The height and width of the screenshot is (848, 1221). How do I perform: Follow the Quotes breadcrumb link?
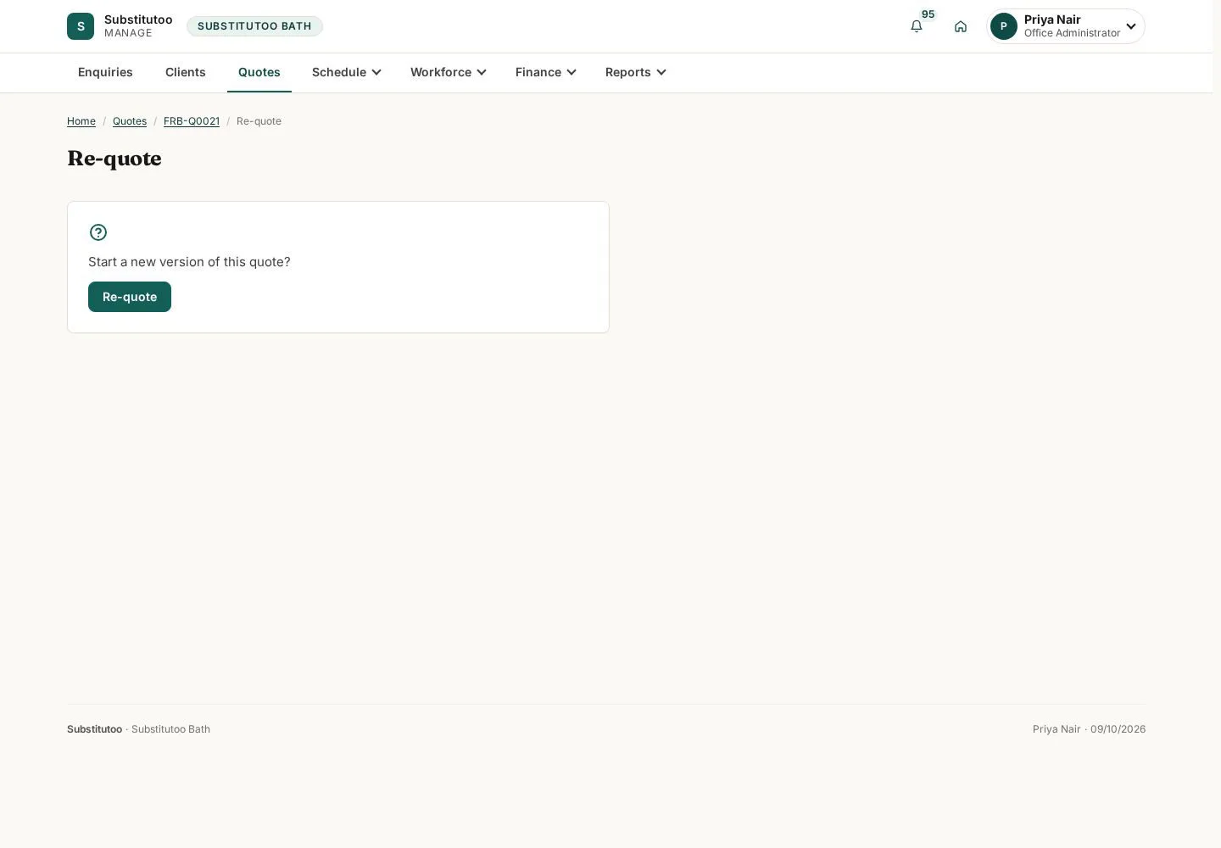click(x=130, y=121)
